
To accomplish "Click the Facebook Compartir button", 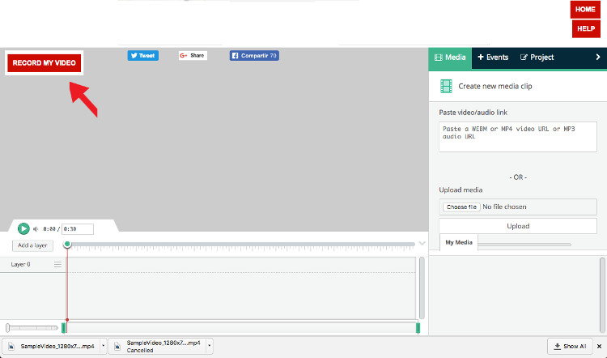I will pyautogui.click(x=253, y=56).
